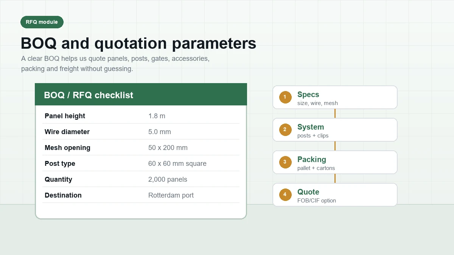Select the step 4 circle icon
This screenshot has height=255, width=454.
[285, 195]
